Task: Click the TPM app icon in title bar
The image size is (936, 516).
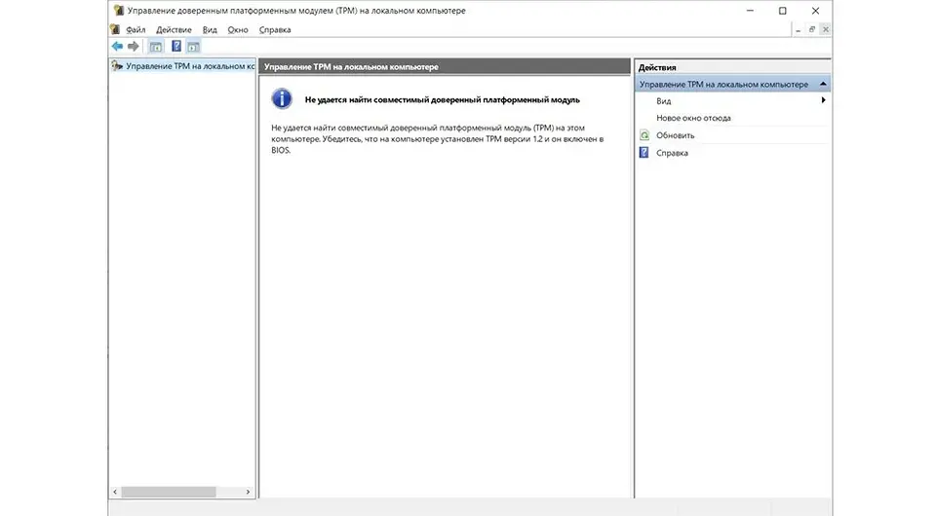Action: [117, 10]
